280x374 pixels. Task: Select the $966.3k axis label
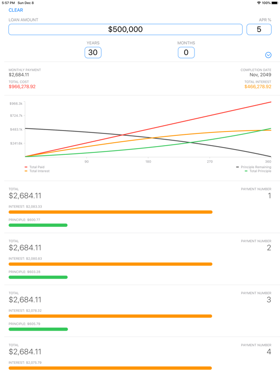point(16,104)
